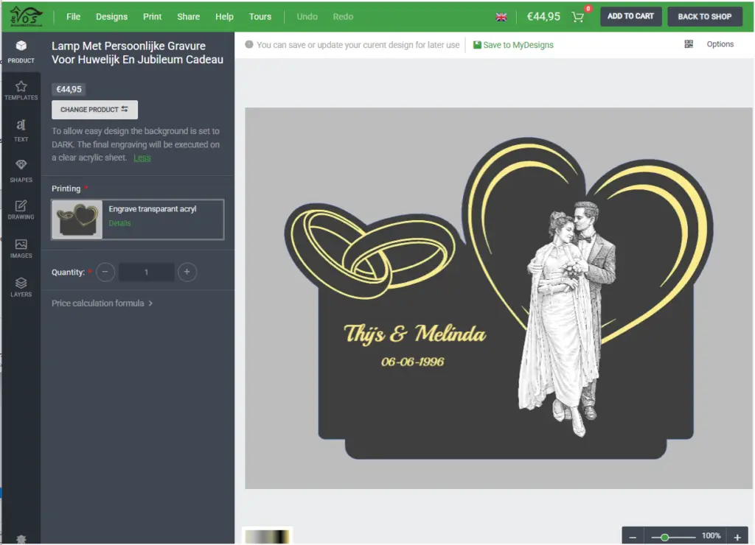Expand Price calculation formula
The image size is (755, 545).
tap(102, 303)
